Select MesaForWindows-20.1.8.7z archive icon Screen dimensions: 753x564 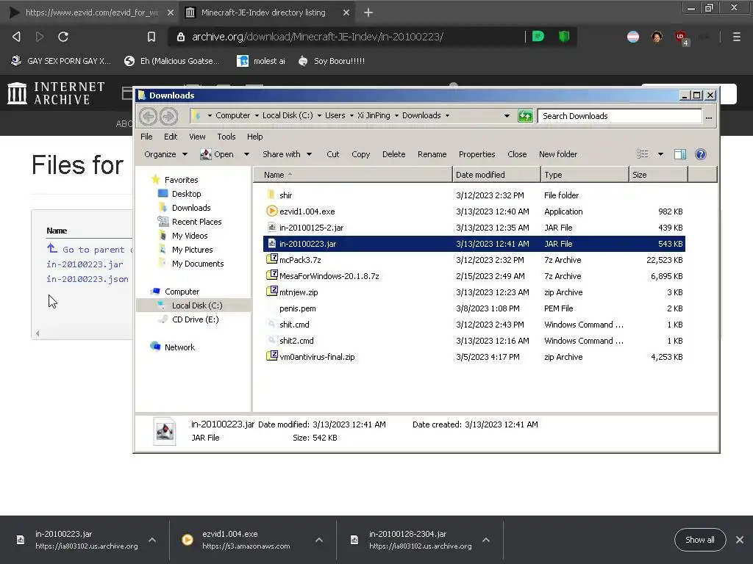pyautogui.click(x=272, y=275)
